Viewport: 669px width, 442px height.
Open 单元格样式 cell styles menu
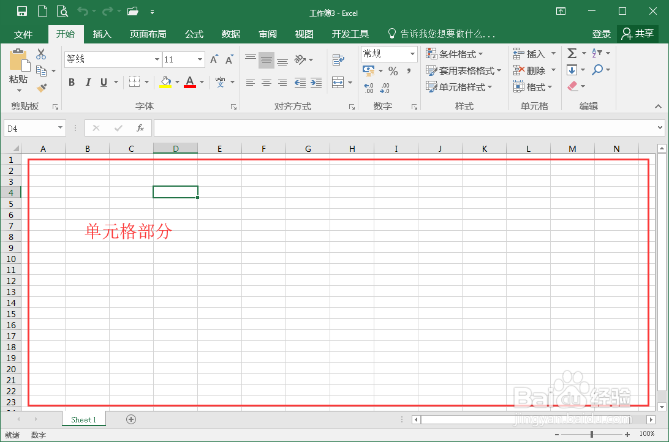[459, 88]
